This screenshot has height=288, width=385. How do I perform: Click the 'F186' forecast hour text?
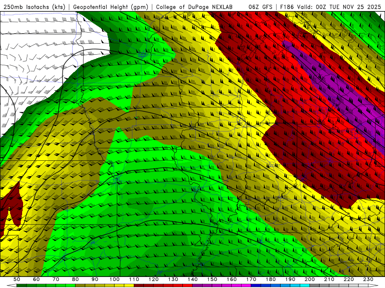click(287, 7)
